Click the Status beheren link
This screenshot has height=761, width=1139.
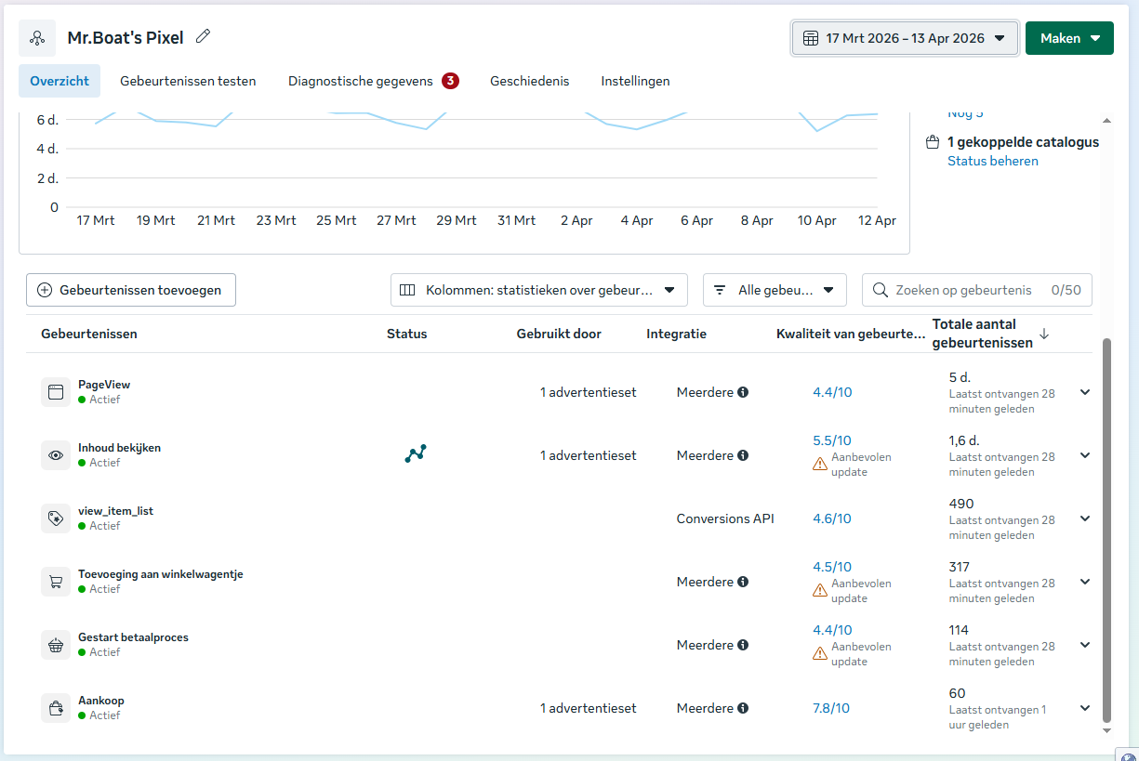(x=993, y=161)
